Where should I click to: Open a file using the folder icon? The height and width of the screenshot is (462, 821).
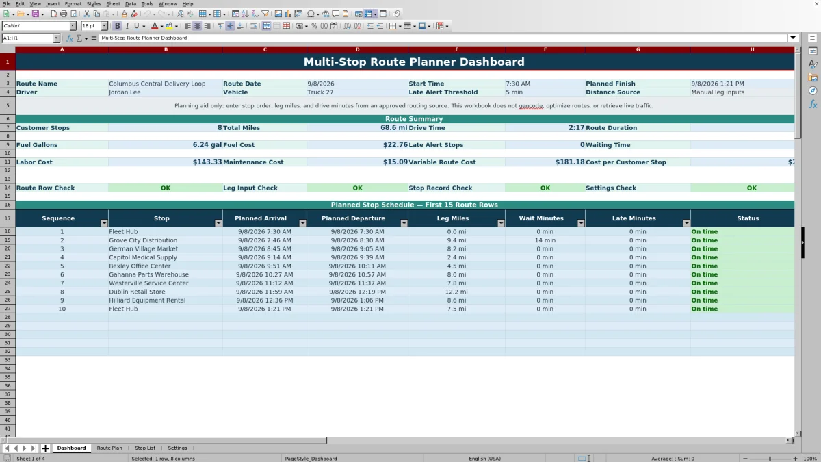[20, 14]
